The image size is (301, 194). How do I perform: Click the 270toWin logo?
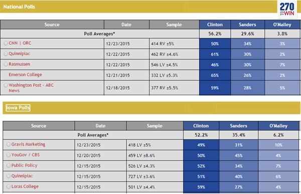point(287,9)
